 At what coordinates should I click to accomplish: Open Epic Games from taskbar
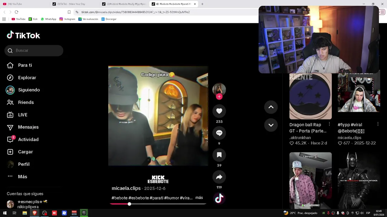(84, 213)
